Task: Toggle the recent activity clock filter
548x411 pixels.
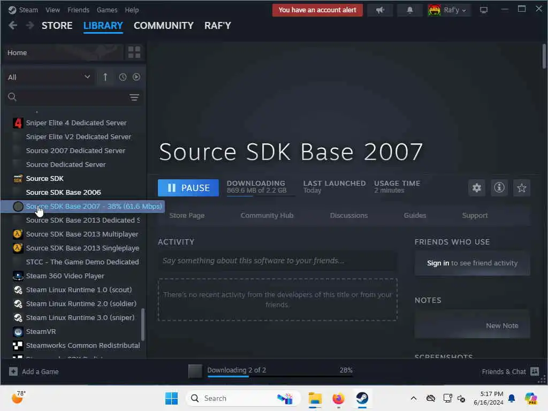Action: click(123, 77)
